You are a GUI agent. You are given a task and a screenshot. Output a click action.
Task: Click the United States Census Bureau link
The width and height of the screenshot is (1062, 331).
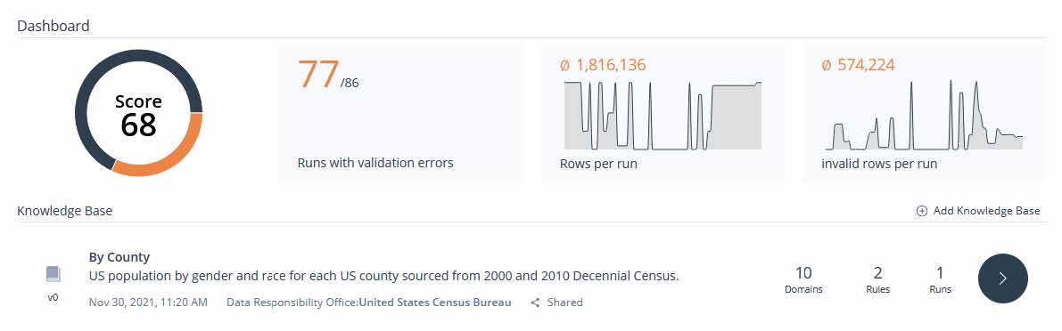point(435,303)
